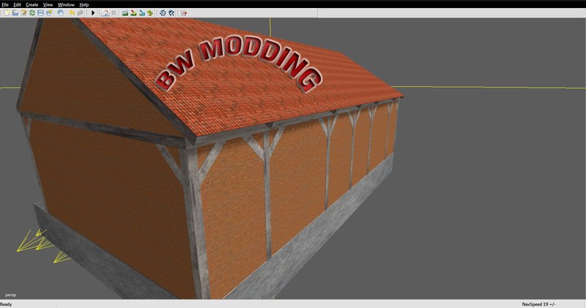Open the Edit menu
The height and width of the screenshot is (308, 586).
[17, 4]
